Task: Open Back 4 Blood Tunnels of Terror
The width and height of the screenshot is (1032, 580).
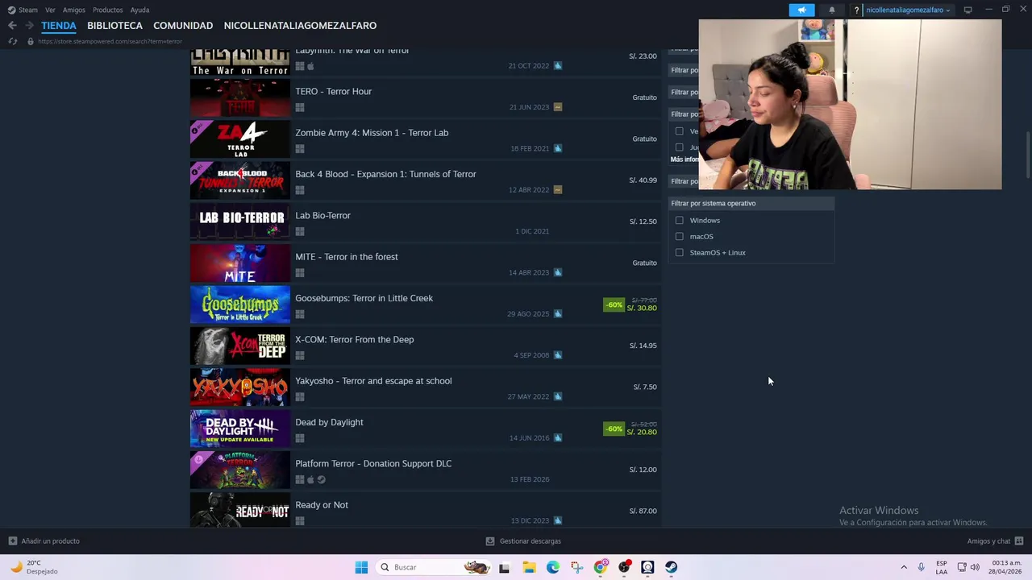Action: 426,180
